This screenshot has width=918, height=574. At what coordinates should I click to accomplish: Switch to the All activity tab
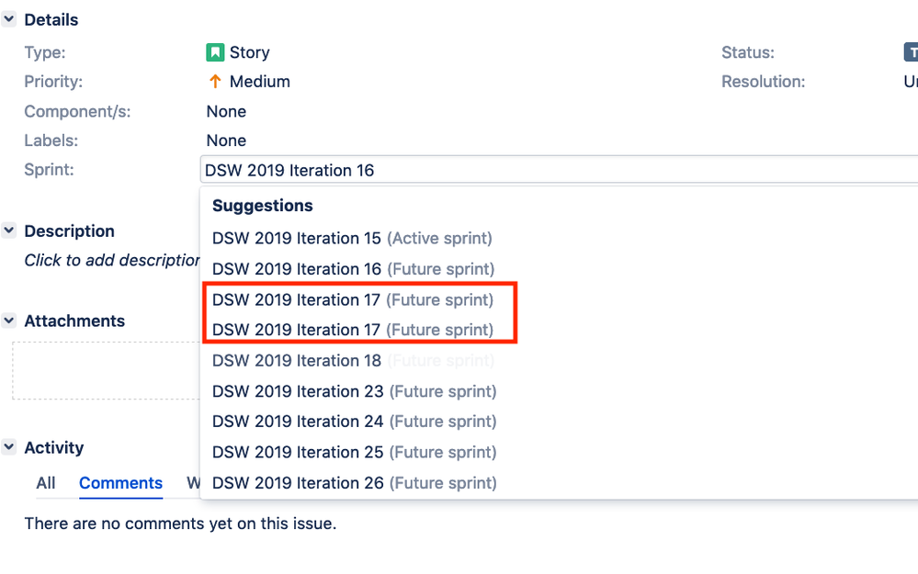45,482
